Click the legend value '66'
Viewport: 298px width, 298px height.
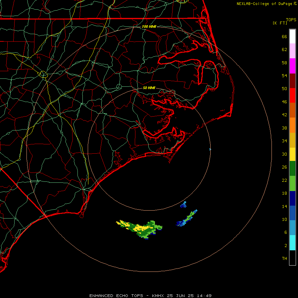284,37
